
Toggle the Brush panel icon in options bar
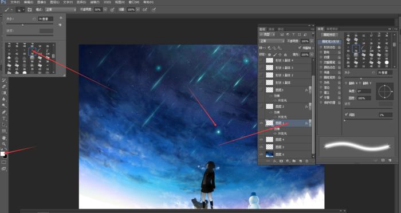point(30,10)
